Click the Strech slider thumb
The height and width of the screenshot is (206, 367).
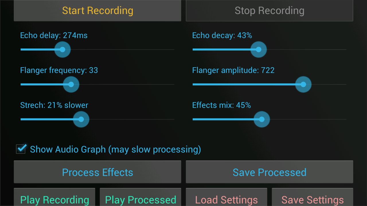coord(81,119)
